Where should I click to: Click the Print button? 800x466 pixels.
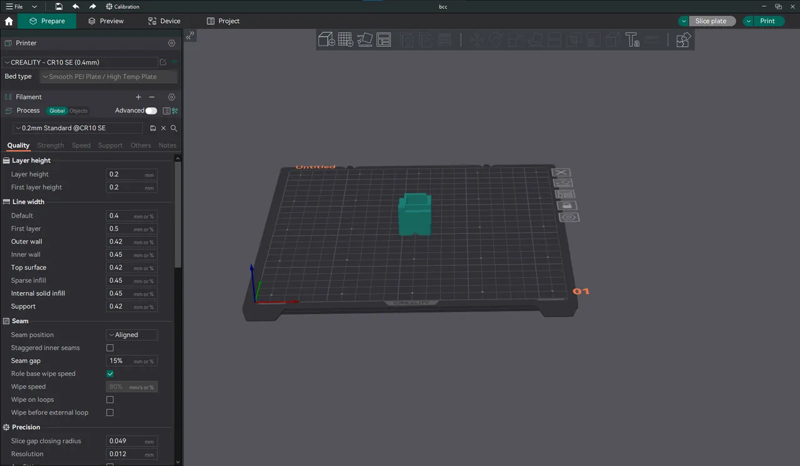(767, 21)
